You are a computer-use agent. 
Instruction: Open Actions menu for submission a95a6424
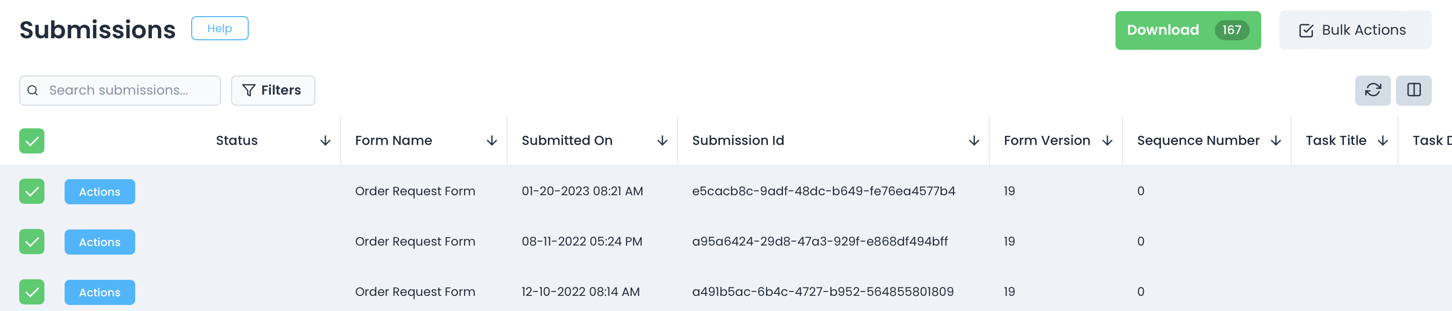(x=100, y=242)
